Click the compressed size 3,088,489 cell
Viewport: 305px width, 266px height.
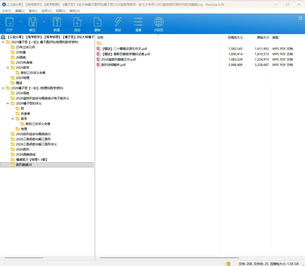pos(235,65)
